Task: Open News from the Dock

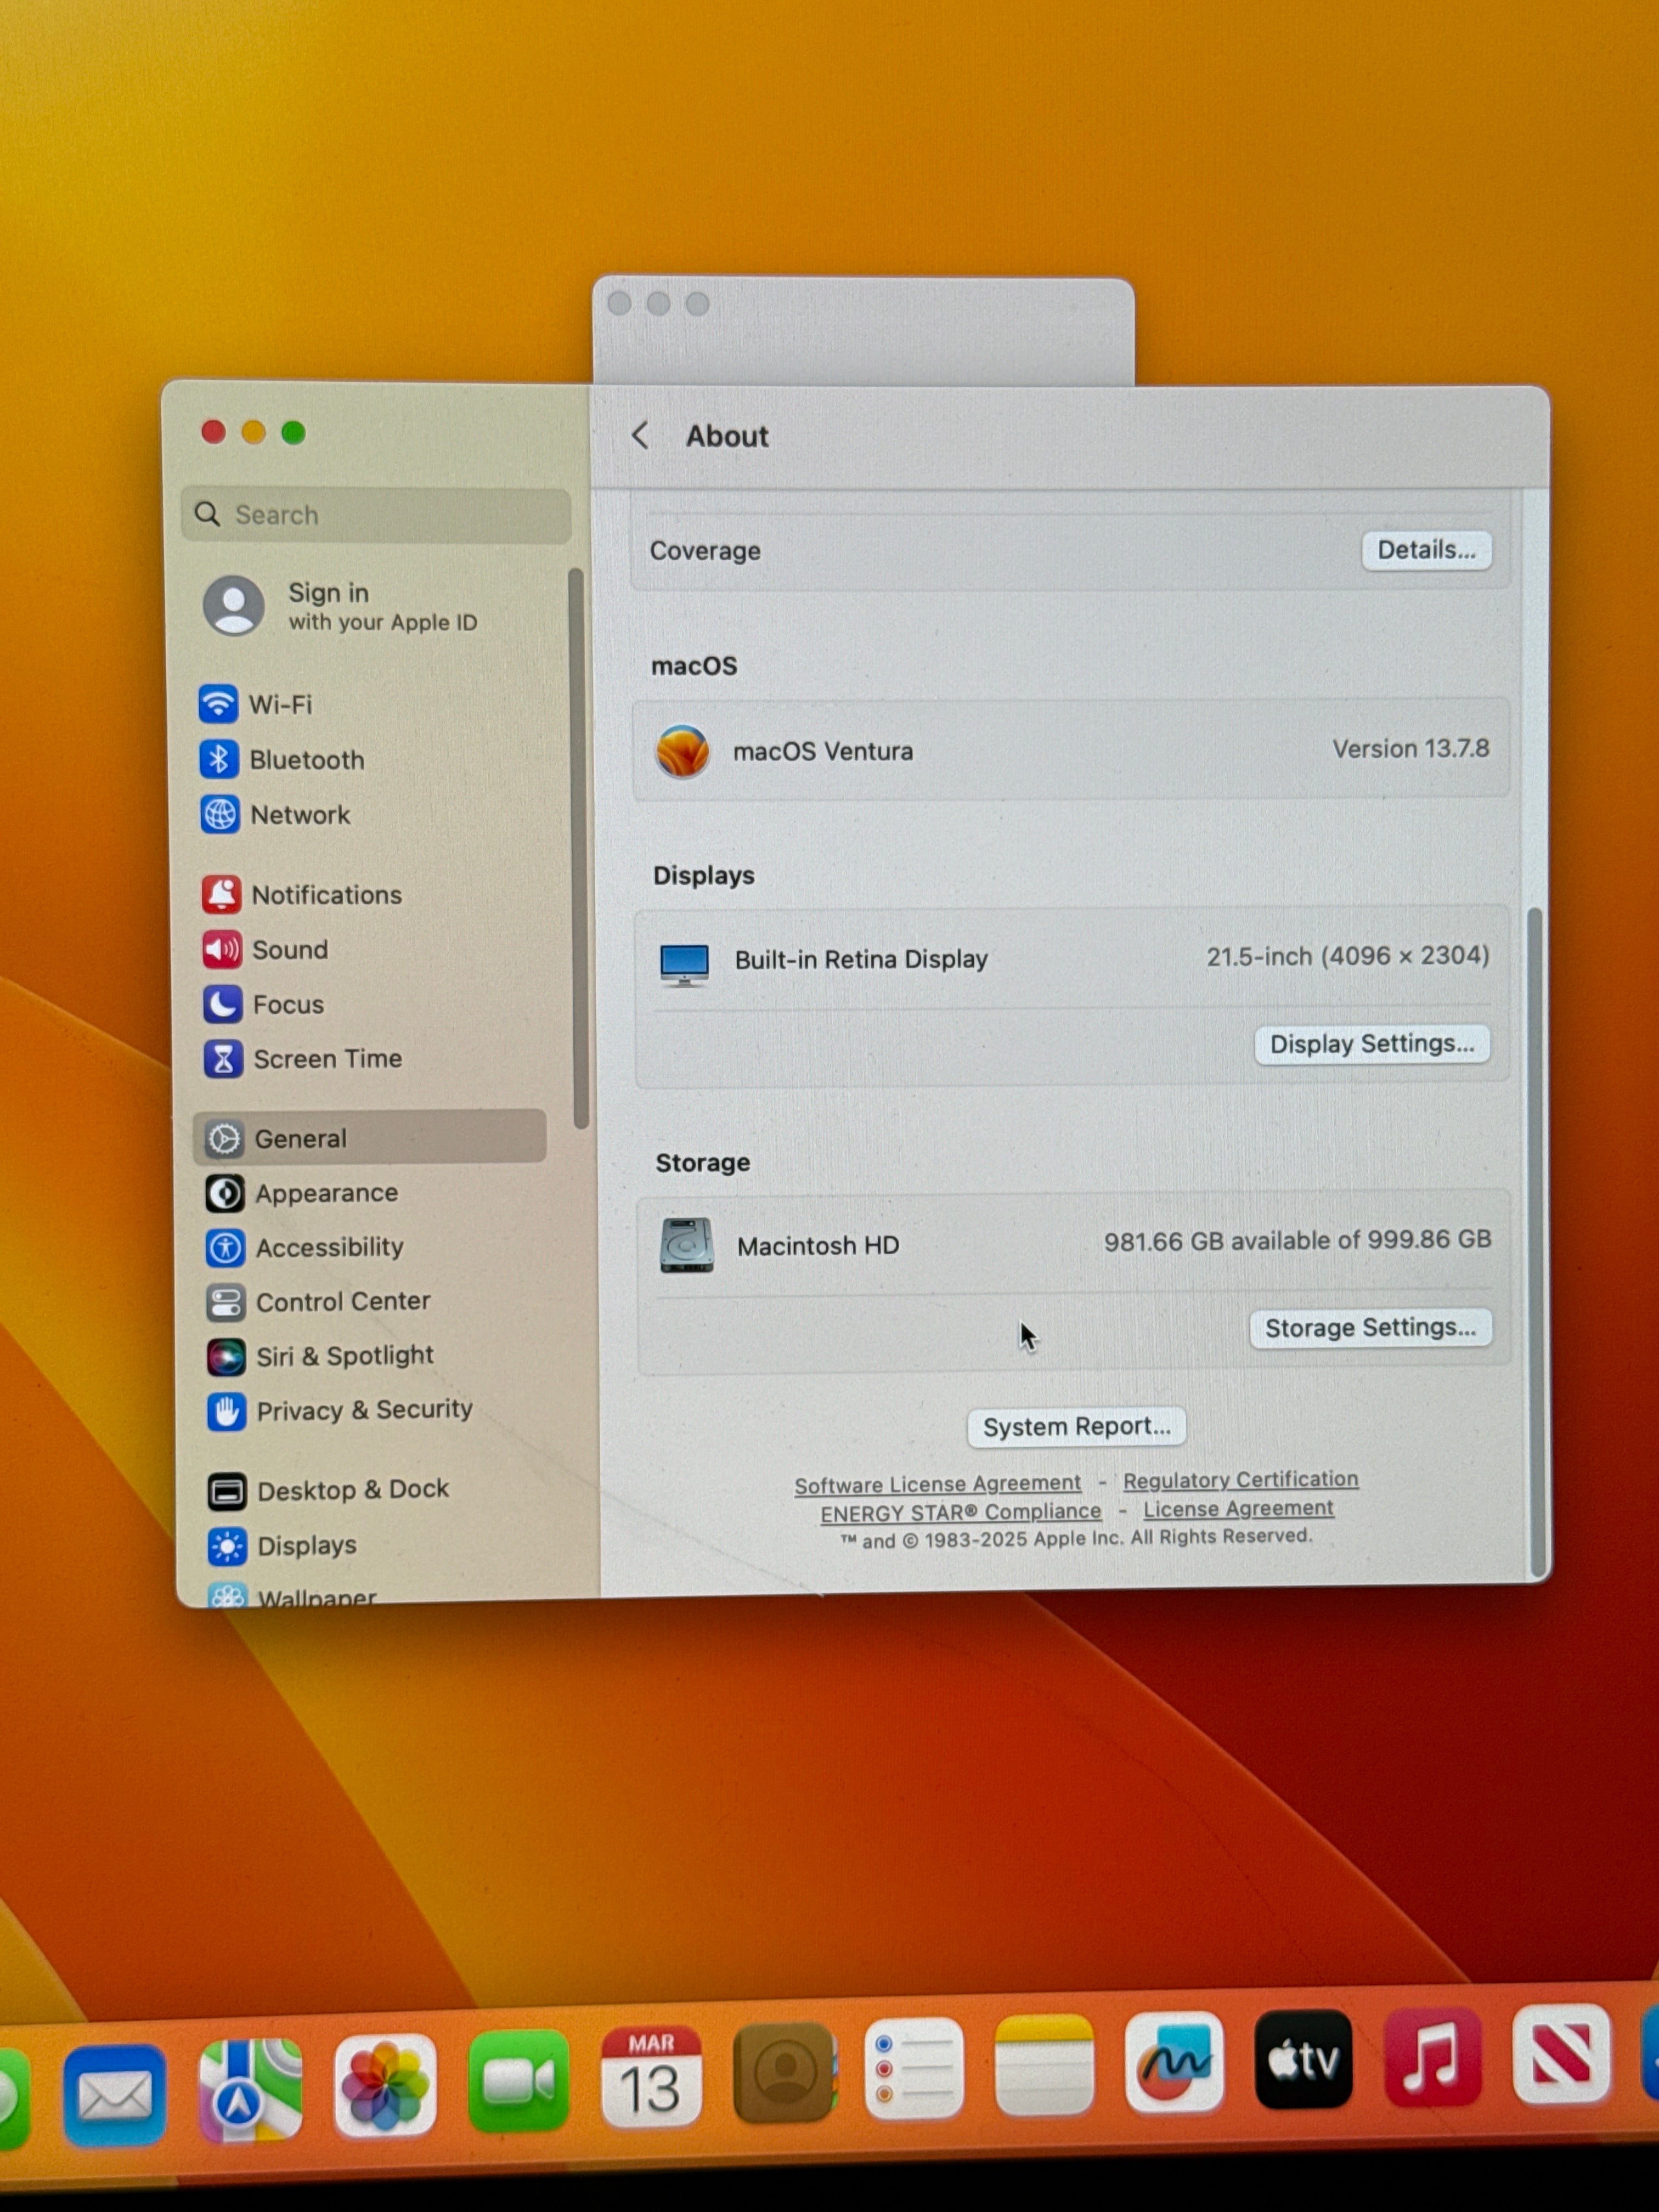Action: tap(1561, 2054)
